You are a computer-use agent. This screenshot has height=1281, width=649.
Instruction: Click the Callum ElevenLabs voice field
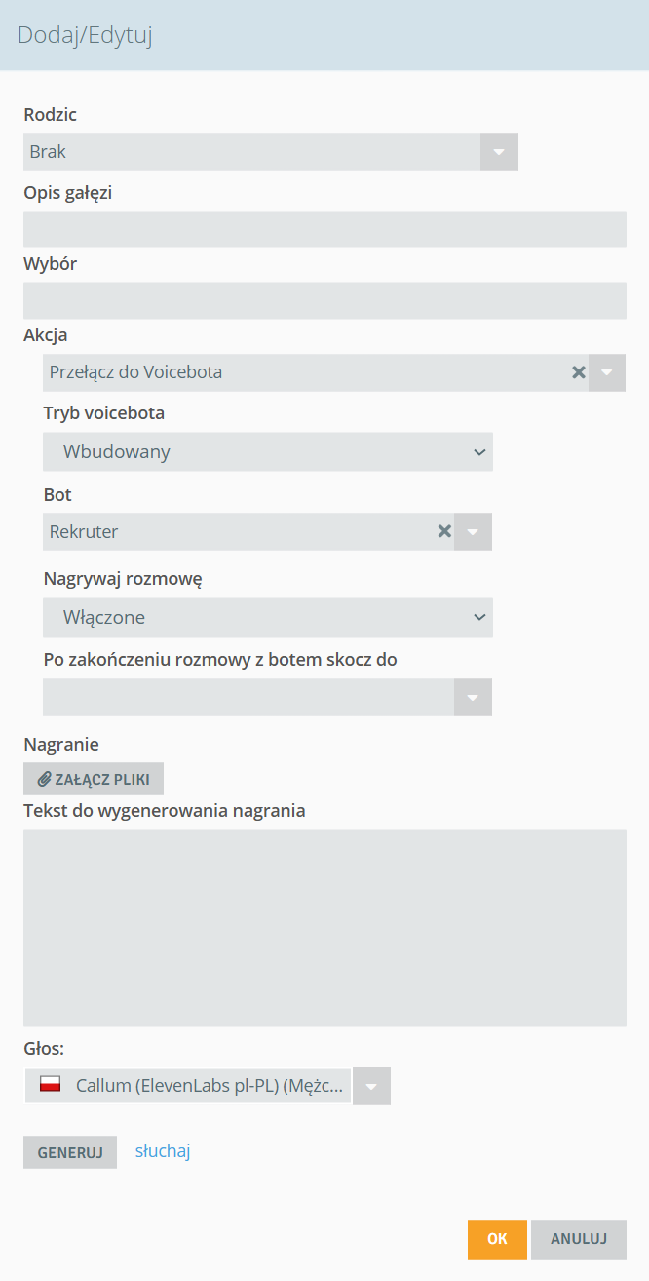pyautogui.click(x=188, y=1085)
